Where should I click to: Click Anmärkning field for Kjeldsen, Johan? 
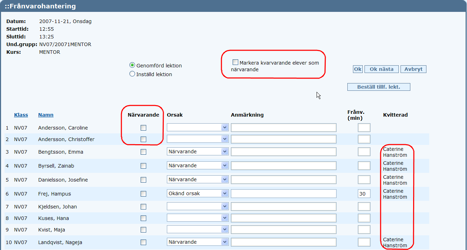[284, 206]
